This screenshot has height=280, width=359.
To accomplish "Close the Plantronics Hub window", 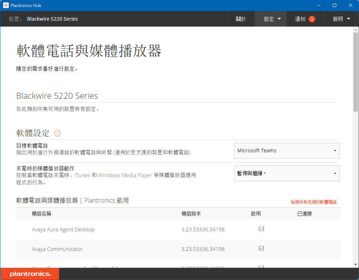I will [x=351, y=5].
